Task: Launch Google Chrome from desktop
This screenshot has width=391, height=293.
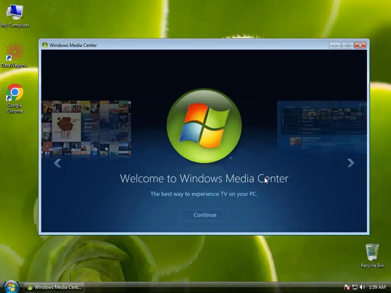Action: [x=15, y=98]
